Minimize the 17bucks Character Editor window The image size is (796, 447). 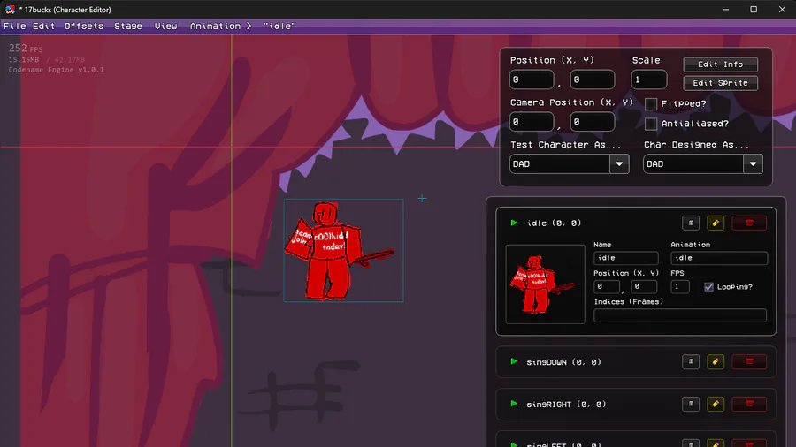point(725,10)
